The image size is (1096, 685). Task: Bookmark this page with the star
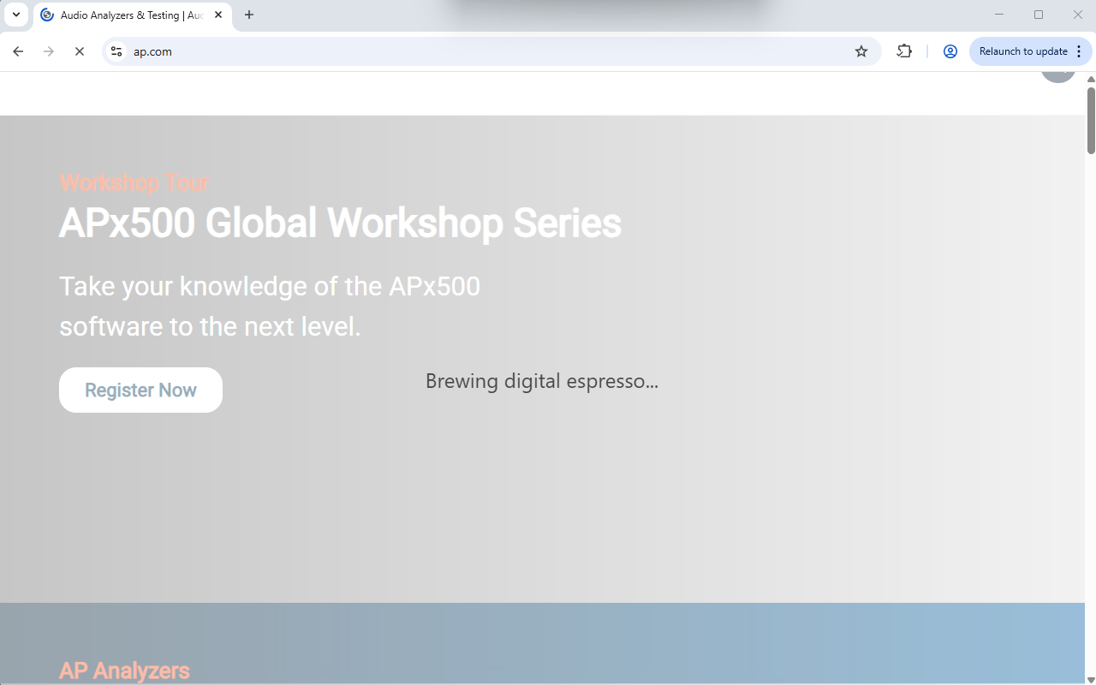[x=861, y=51]
